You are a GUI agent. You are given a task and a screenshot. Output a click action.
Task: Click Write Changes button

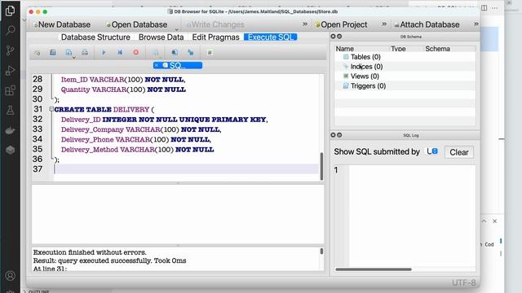[215, 24]
